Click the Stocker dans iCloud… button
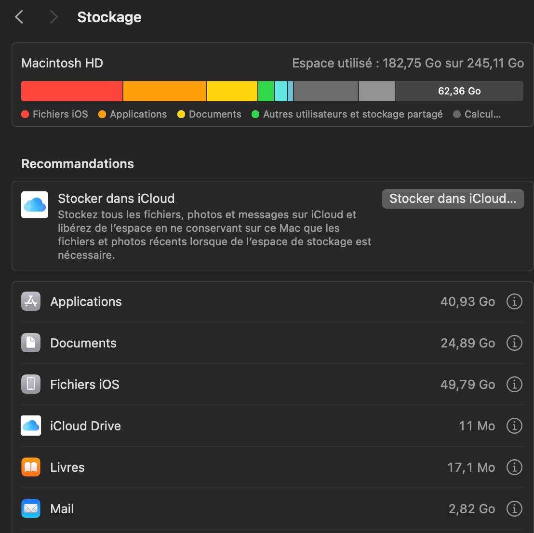This screenshot has width=534, height=533. tap(453, 199)
